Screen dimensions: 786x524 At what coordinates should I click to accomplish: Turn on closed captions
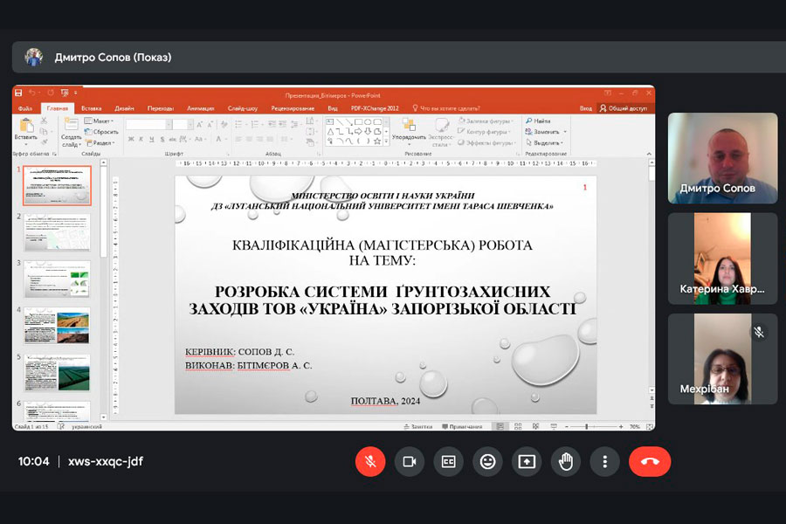click(448, 462)
